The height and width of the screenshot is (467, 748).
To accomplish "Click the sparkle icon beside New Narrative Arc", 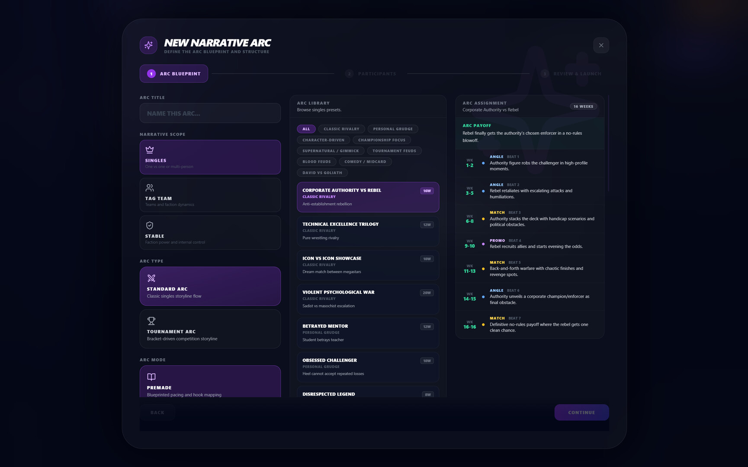I will click(x=148, y=45).
